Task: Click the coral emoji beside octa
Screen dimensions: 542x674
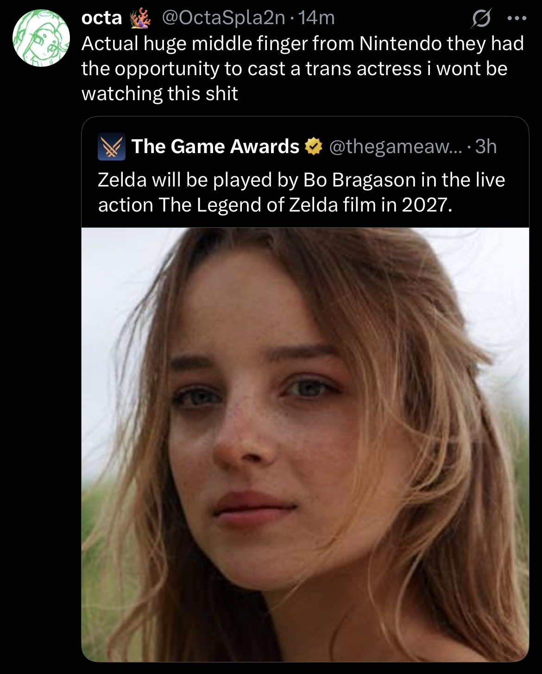Action: [x=141, y=18]
